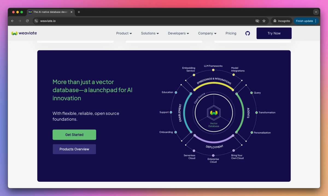Click the Open Source label in diagram
Viewport: 328px width, 196px height.
(x=200, y=98)
